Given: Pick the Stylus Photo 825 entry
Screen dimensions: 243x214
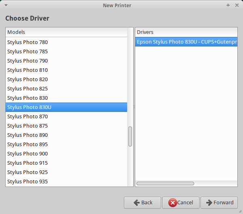Looking at the screenshot, I should coord(66,89).
